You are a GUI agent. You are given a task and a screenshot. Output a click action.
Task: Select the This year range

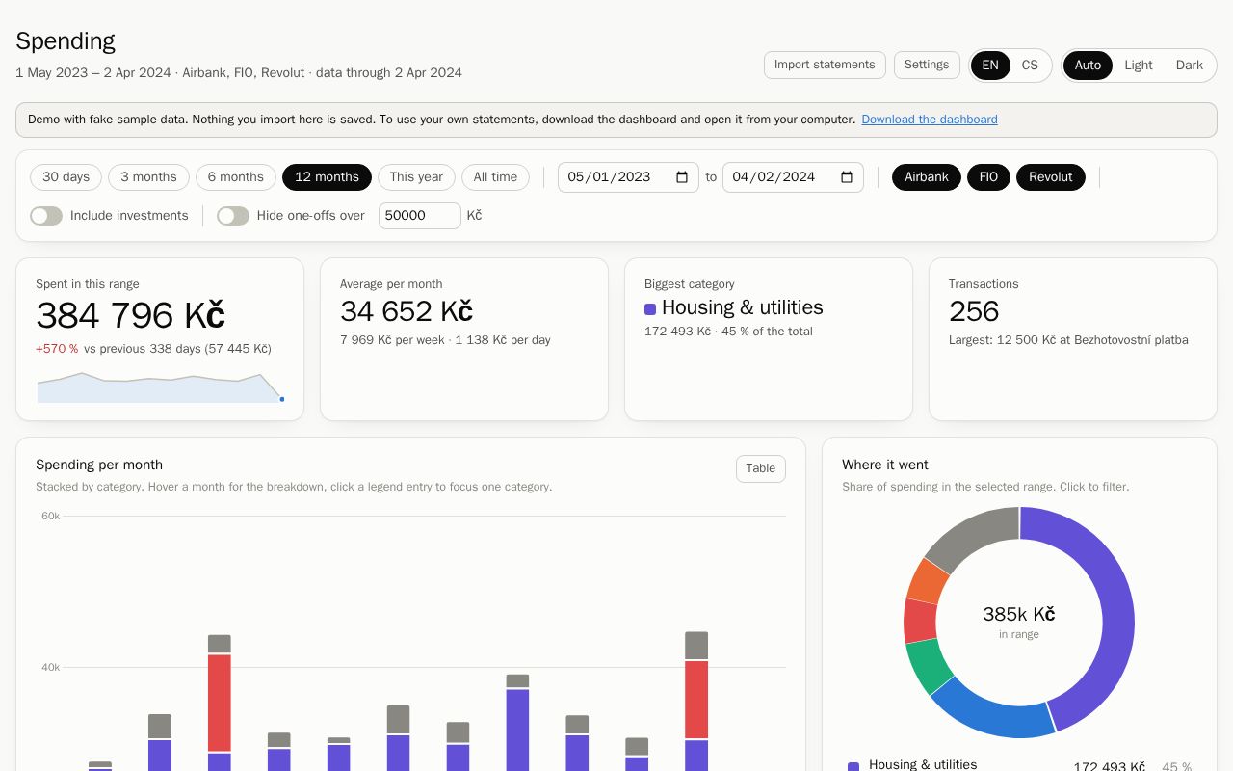pyautogui.click(x=416, y=177)
